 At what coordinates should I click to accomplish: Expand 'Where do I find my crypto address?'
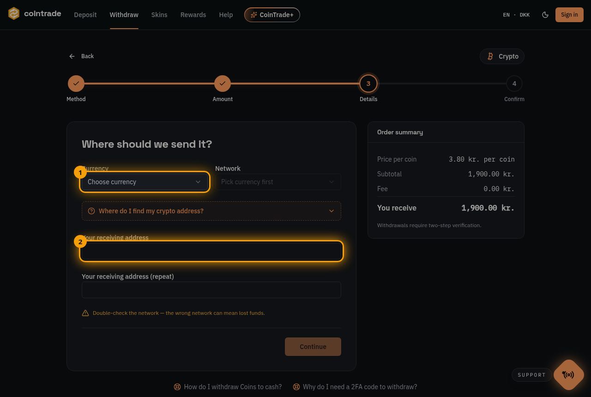[211, 211]
